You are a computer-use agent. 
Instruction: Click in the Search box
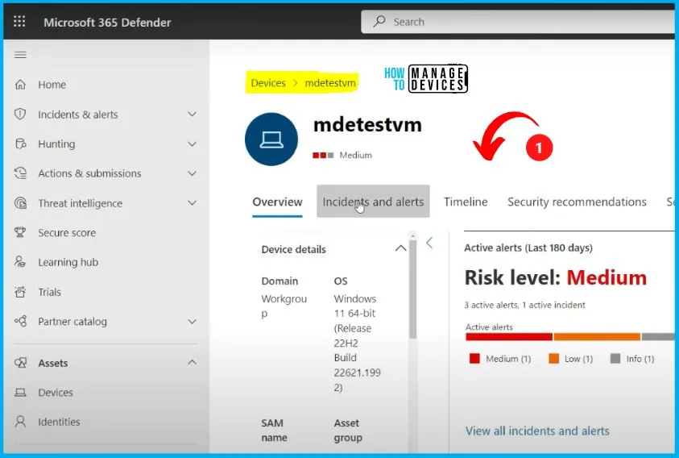pos(520,22)
